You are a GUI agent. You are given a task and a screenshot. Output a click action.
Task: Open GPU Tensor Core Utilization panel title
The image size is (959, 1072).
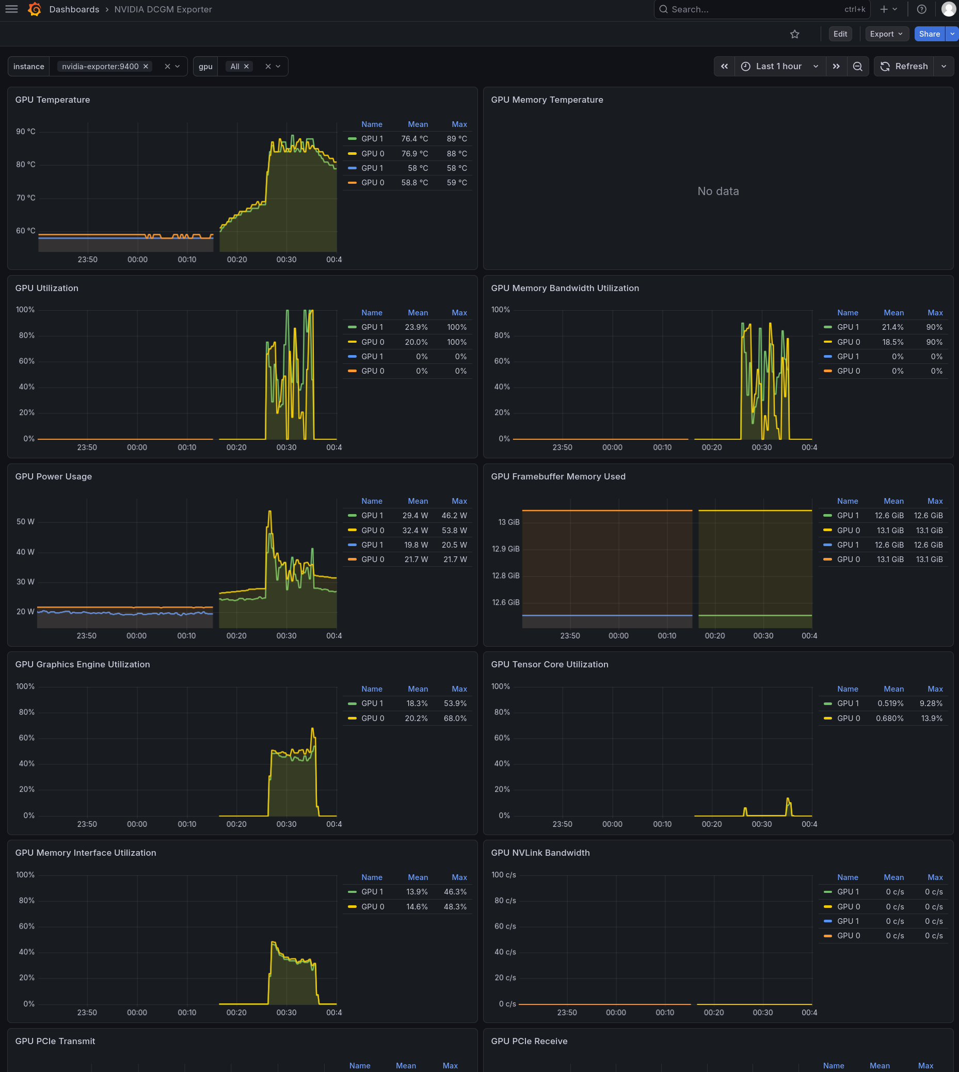pyautogui.click(x=550, y=664)
